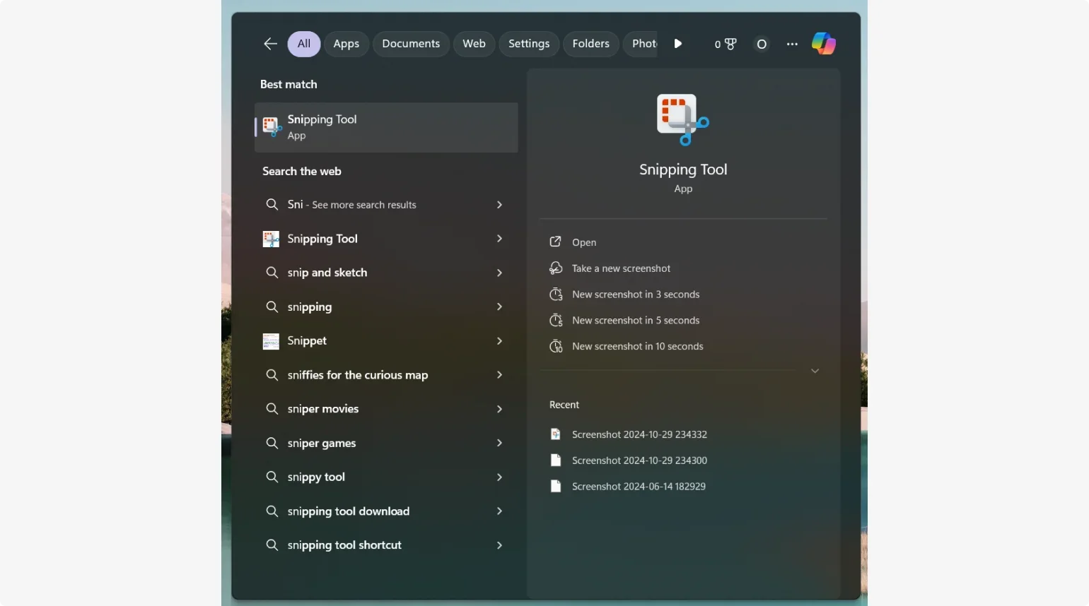Click the magnifier next to 'snip and sketch'
This screenshot has height=606, width=1089.
point(272,273)
